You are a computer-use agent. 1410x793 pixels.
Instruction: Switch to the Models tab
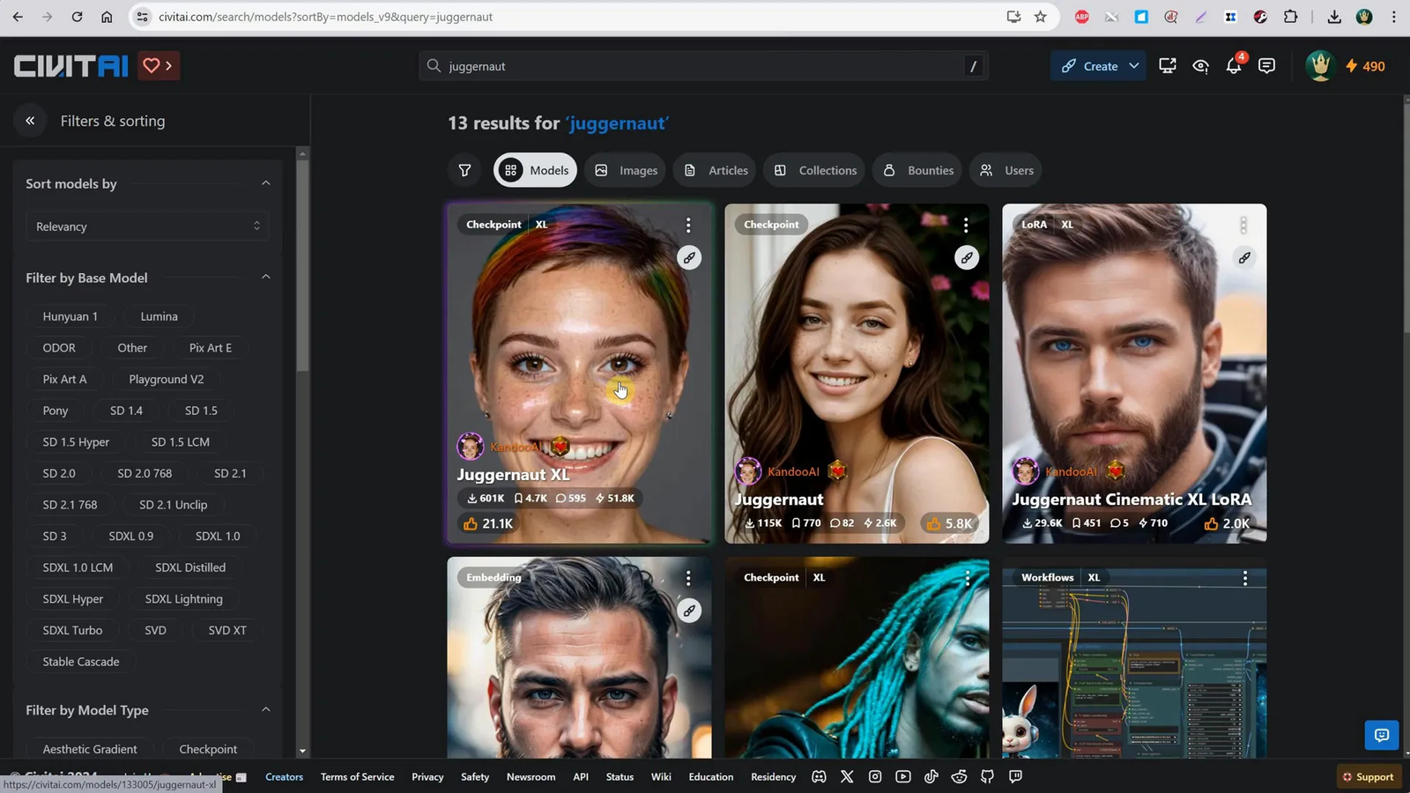[x=536, y=170]
